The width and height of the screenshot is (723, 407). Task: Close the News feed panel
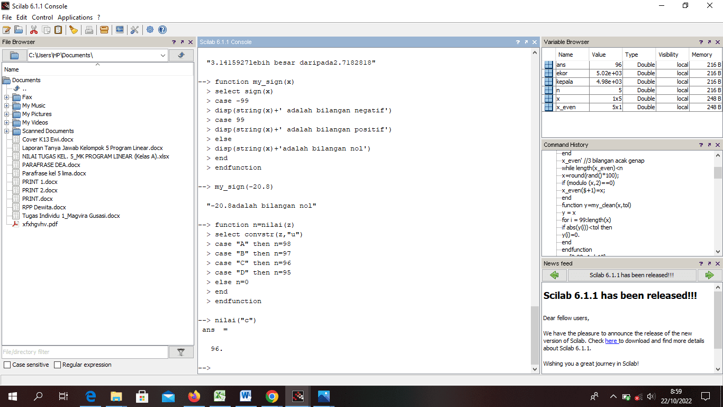click(x=718, y=263)
